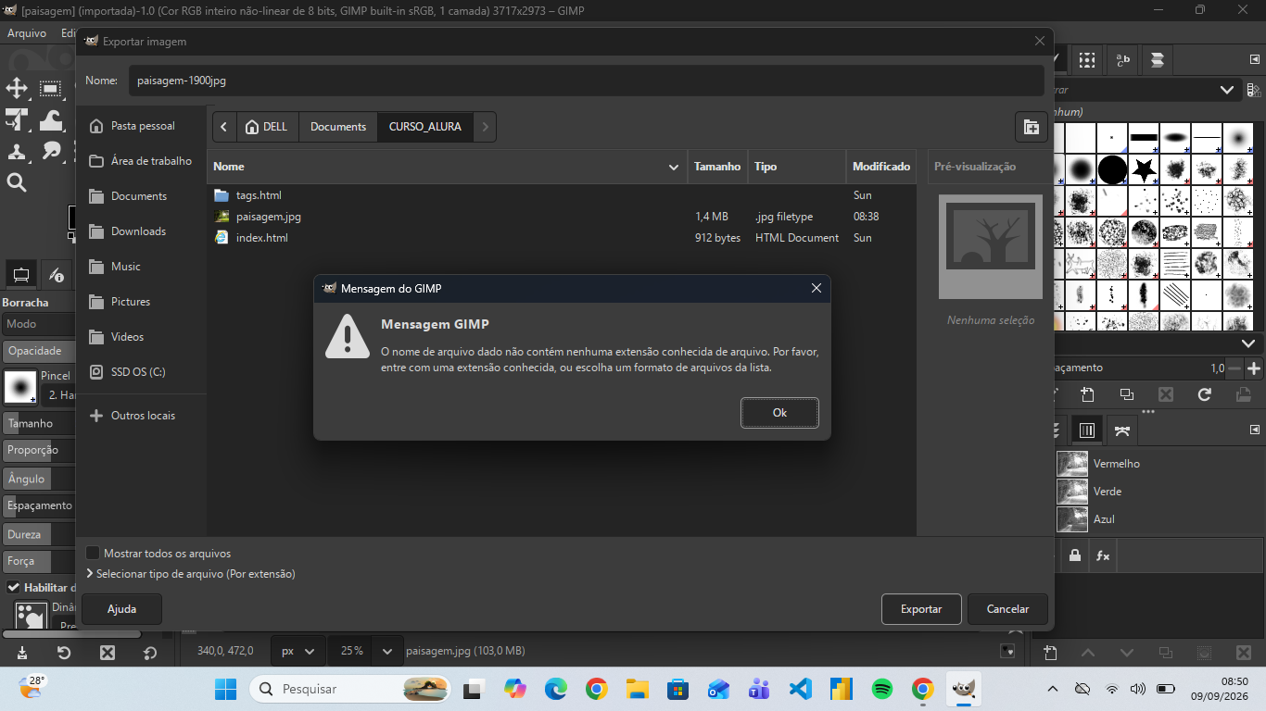This screenshot has height=711, width=1266.
Task: Open the Pictures folder shortcut
Action: click(141, 302)
